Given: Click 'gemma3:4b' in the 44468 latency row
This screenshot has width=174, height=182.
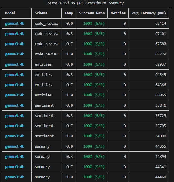Looking at the screenshot, I should (x=15, y=177).
